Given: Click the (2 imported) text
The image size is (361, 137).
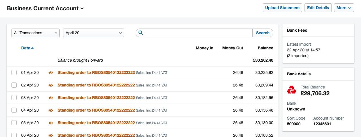Looking at the screenshot, I should click(x=298, y=56).
